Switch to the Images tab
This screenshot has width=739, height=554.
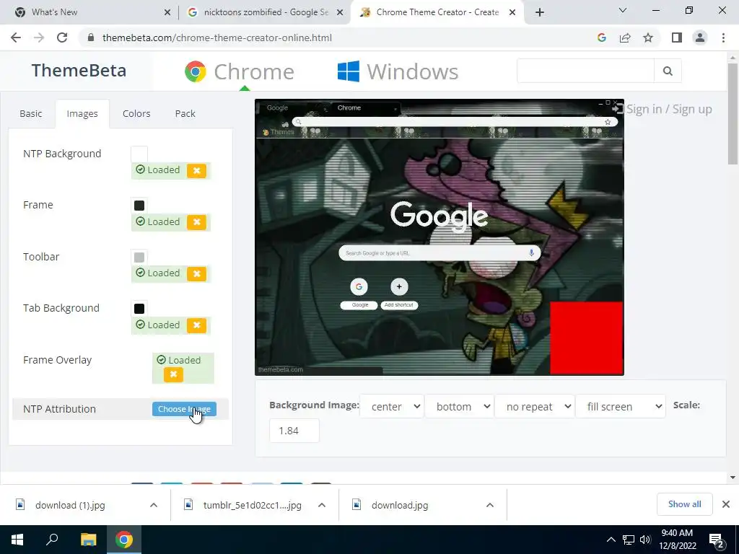(82, 113)
